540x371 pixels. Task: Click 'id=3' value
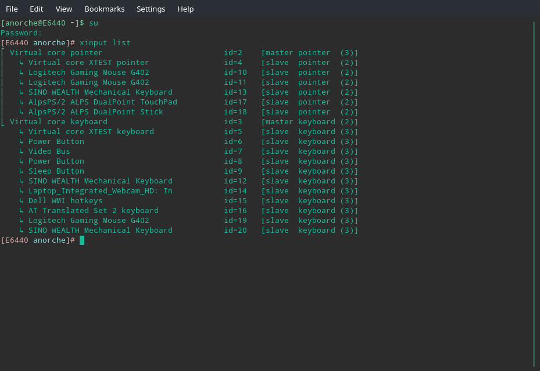pyautogui.click(x=233, y=122)
